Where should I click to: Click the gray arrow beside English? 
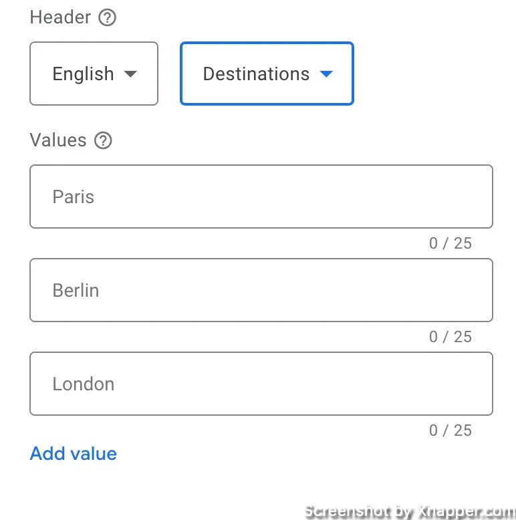[130, 74]
